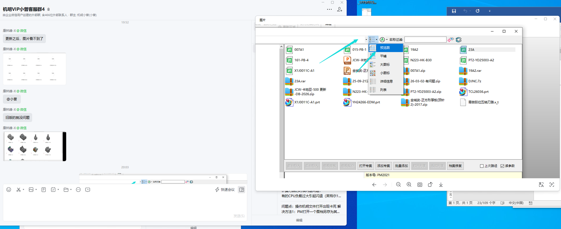This screenshot has height=229, width=561.
Task: Expand the image icon dropdown arrow
Action: [x=36, y=190]
